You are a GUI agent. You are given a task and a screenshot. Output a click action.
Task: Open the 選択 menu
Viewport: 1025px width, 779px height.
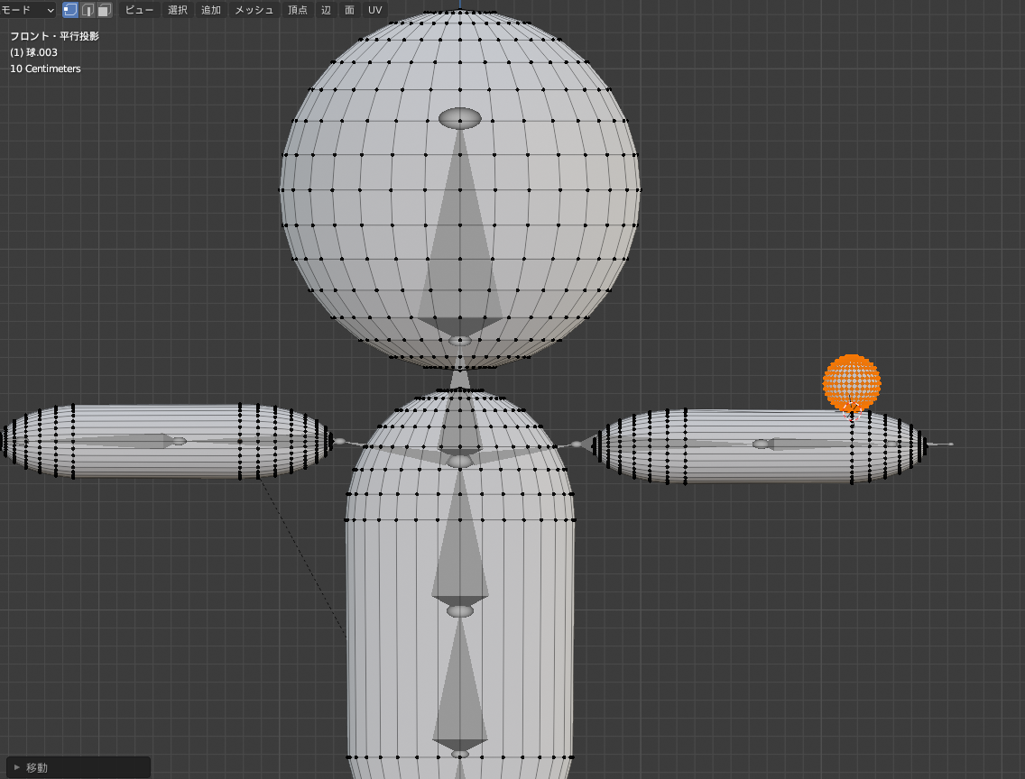177,10
